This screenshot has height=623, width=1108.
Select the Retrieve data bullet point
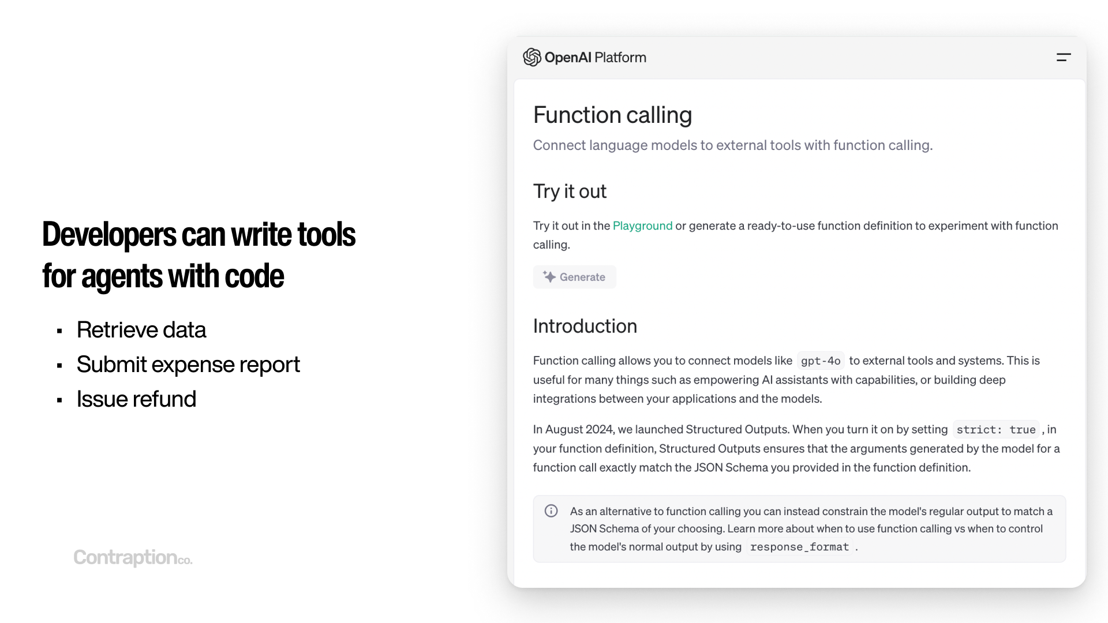point(141,329)
